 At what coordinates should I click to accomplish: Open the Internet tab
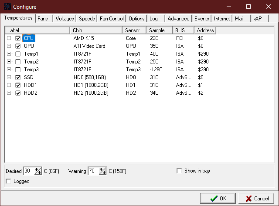click(x=222, y=19)
